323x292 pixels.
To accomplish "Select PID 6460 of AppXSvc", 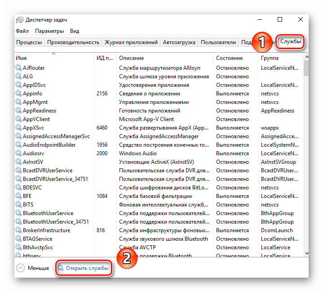I will click(x=102, y=128).
